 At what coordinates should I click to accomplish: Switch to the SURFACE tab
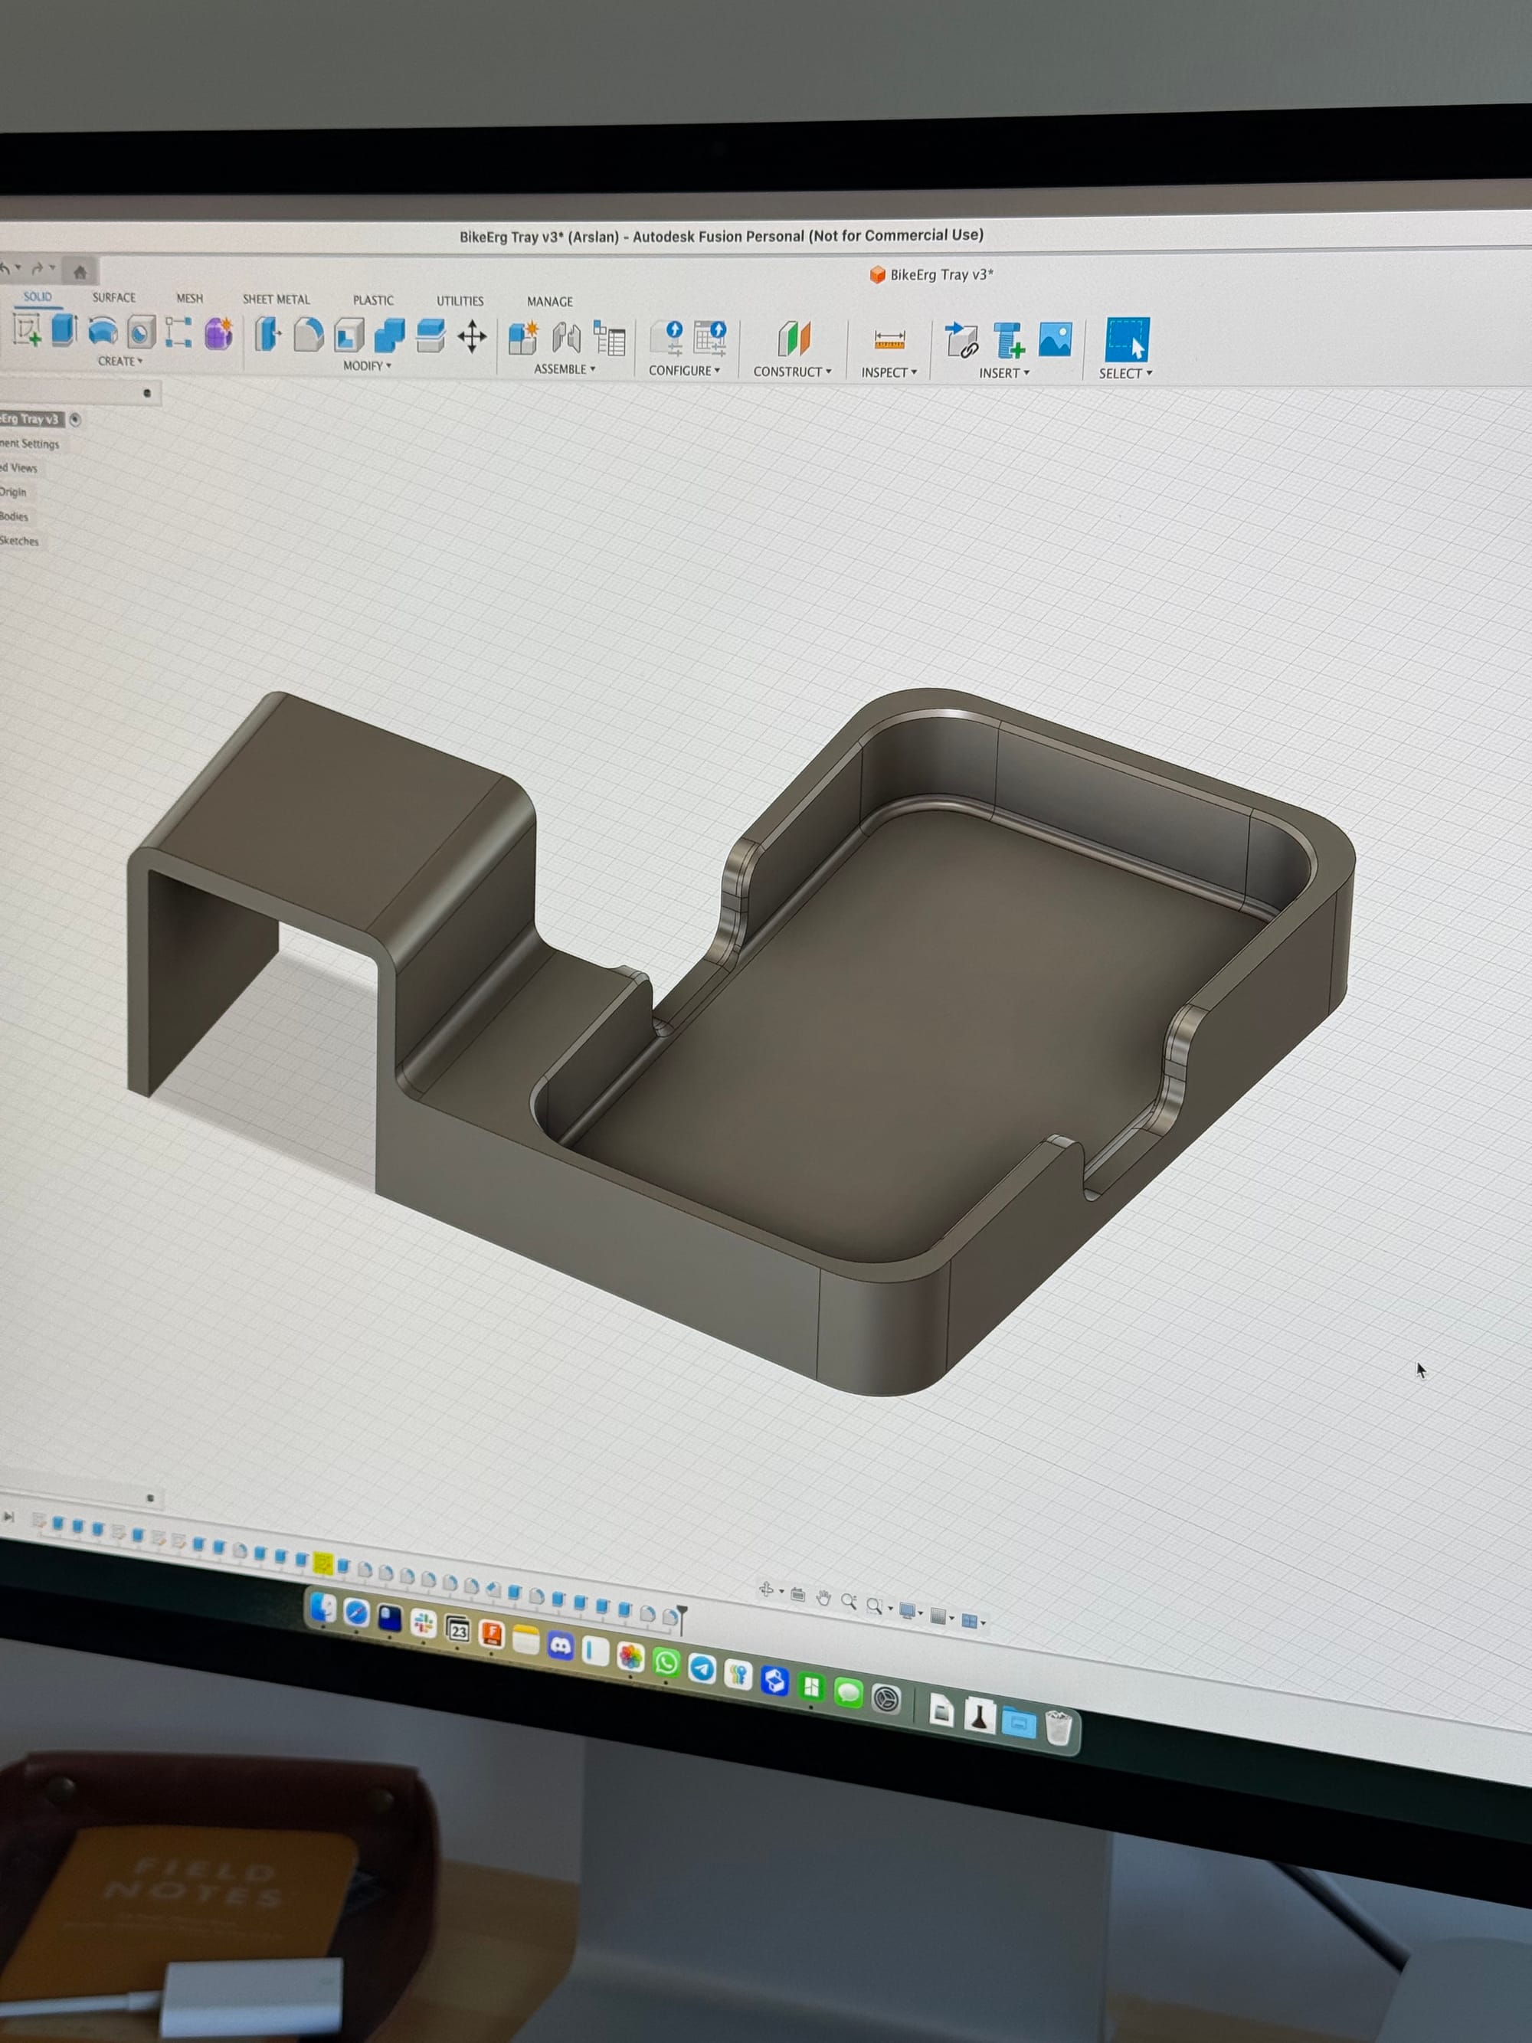113,297
